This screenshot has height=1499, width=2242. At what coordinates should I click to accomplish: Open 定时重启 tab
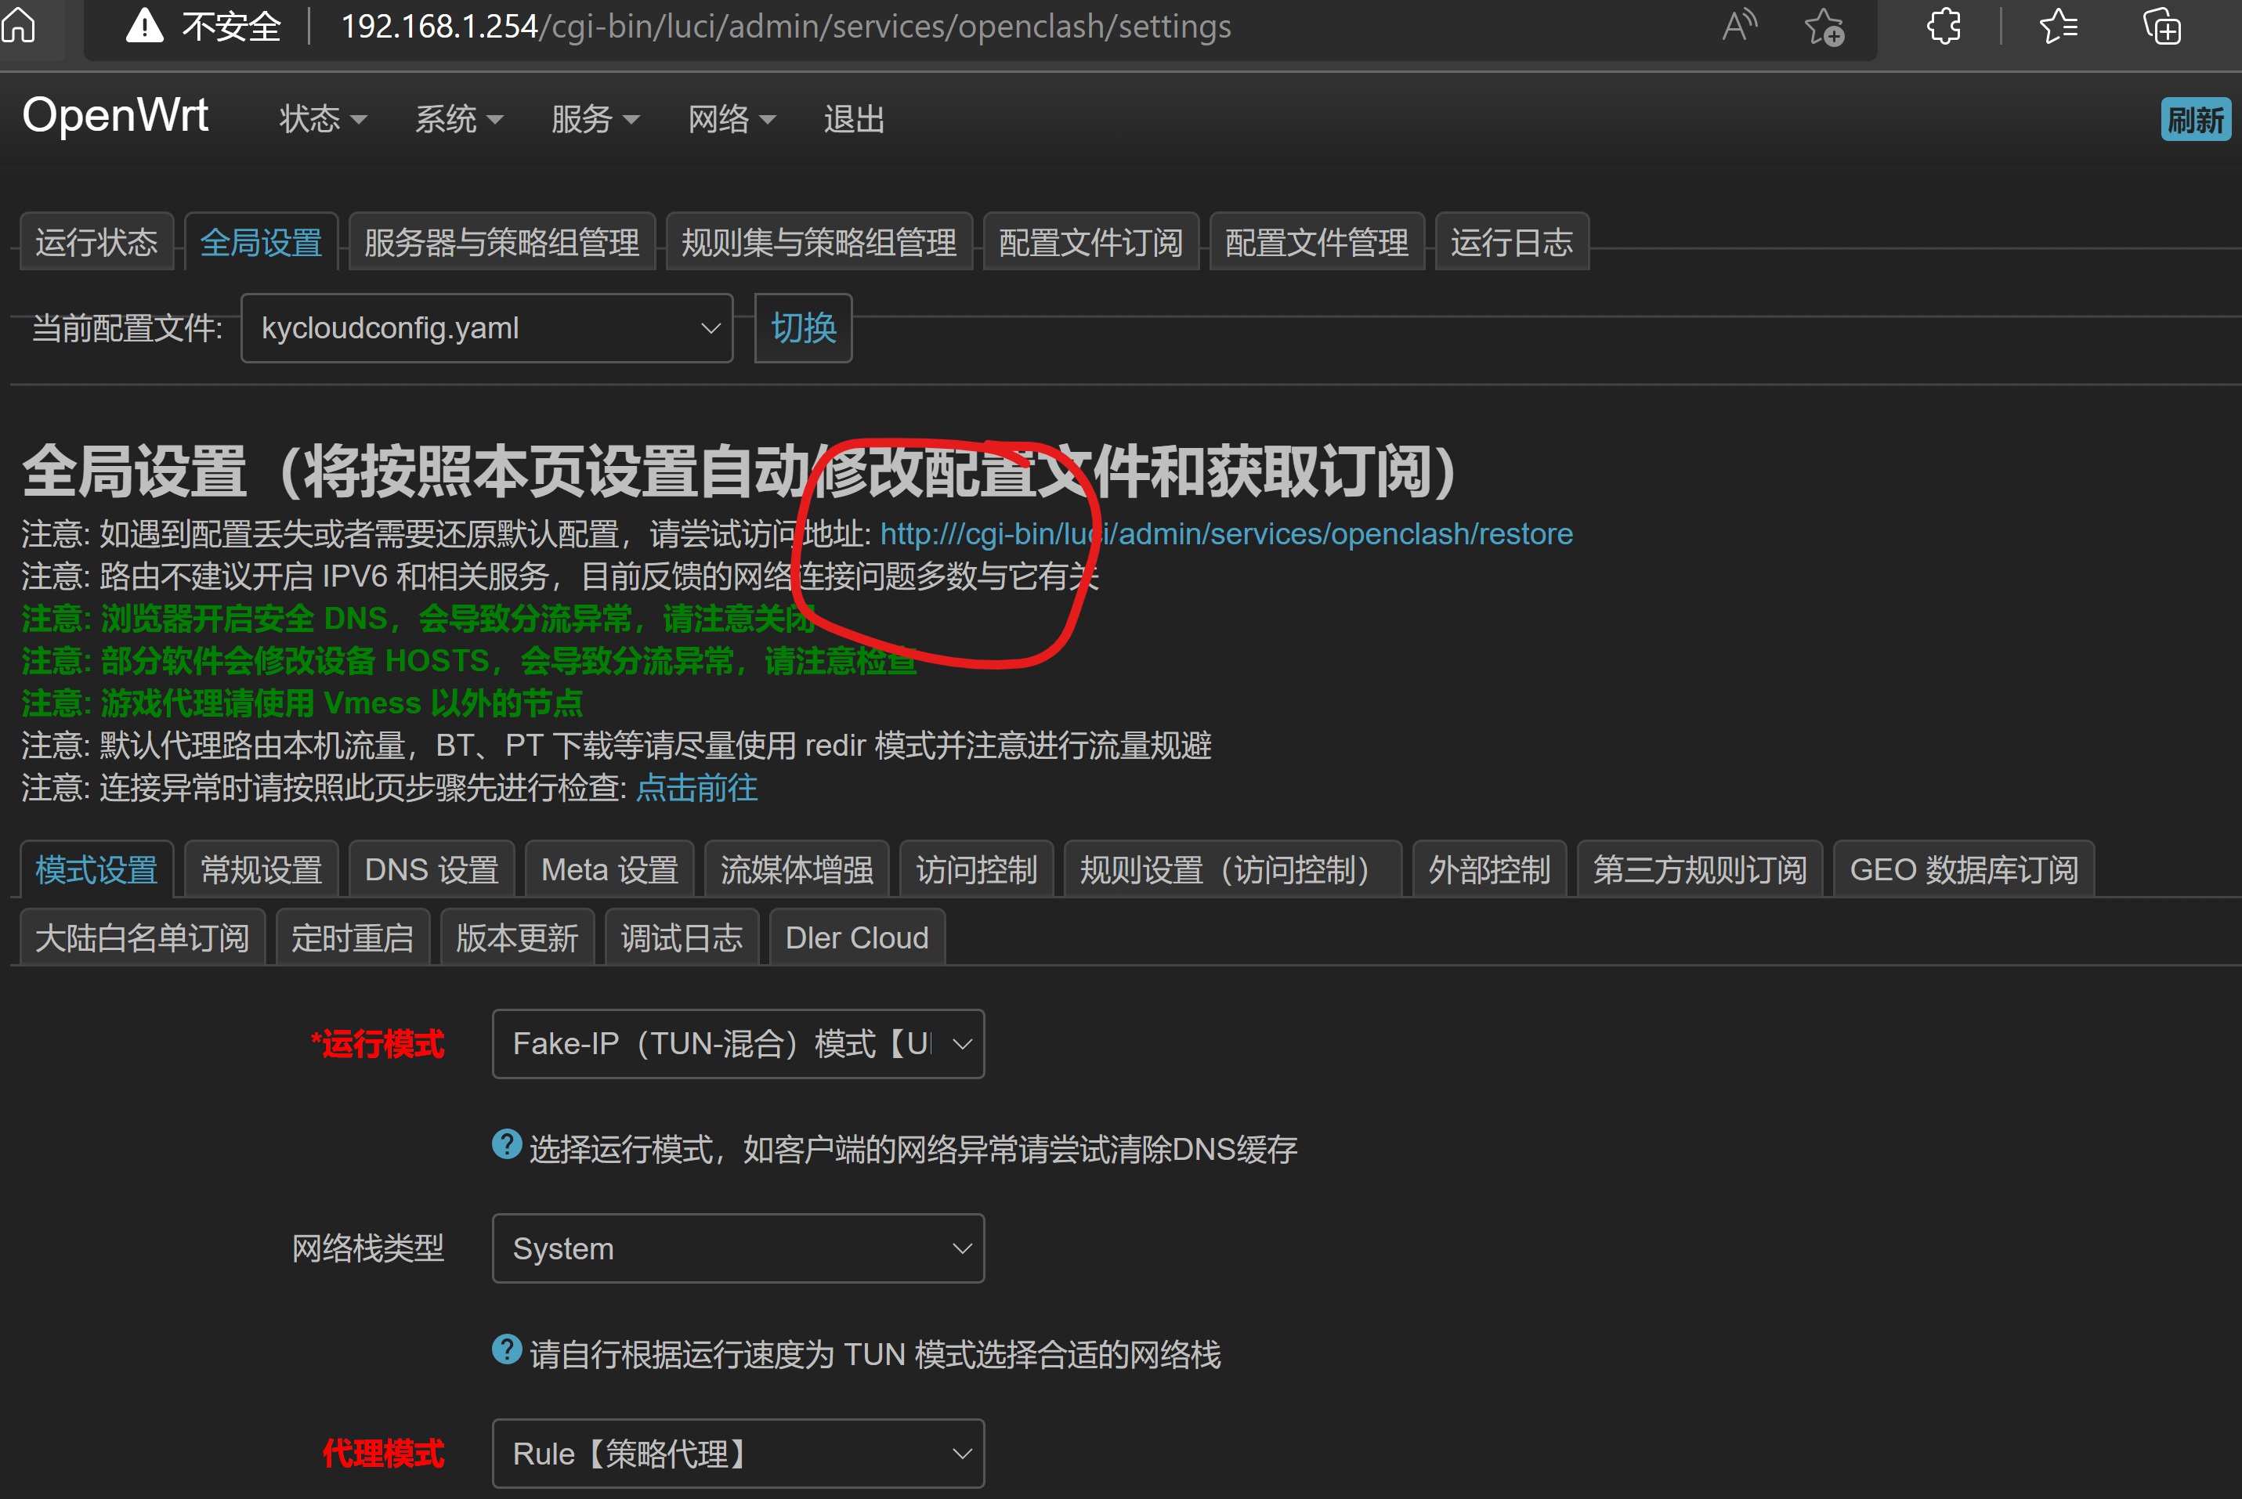[x=353, y=937]
